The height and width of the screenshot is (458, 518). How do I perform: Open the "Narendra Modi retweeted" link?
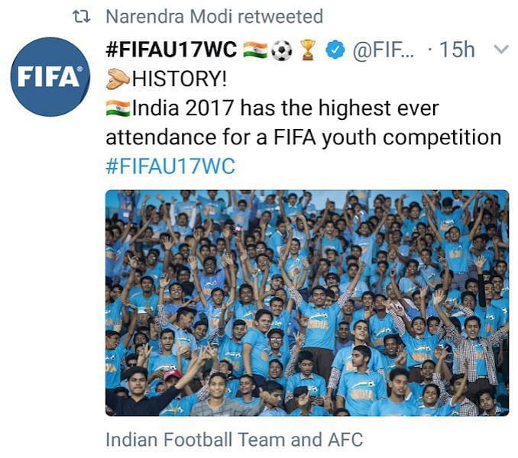pos(214,16)
